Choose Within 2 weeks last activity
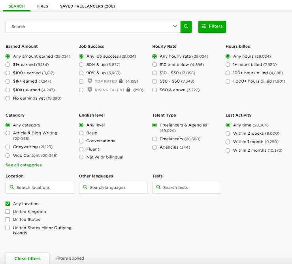292x264 pixels. [228, 134]
